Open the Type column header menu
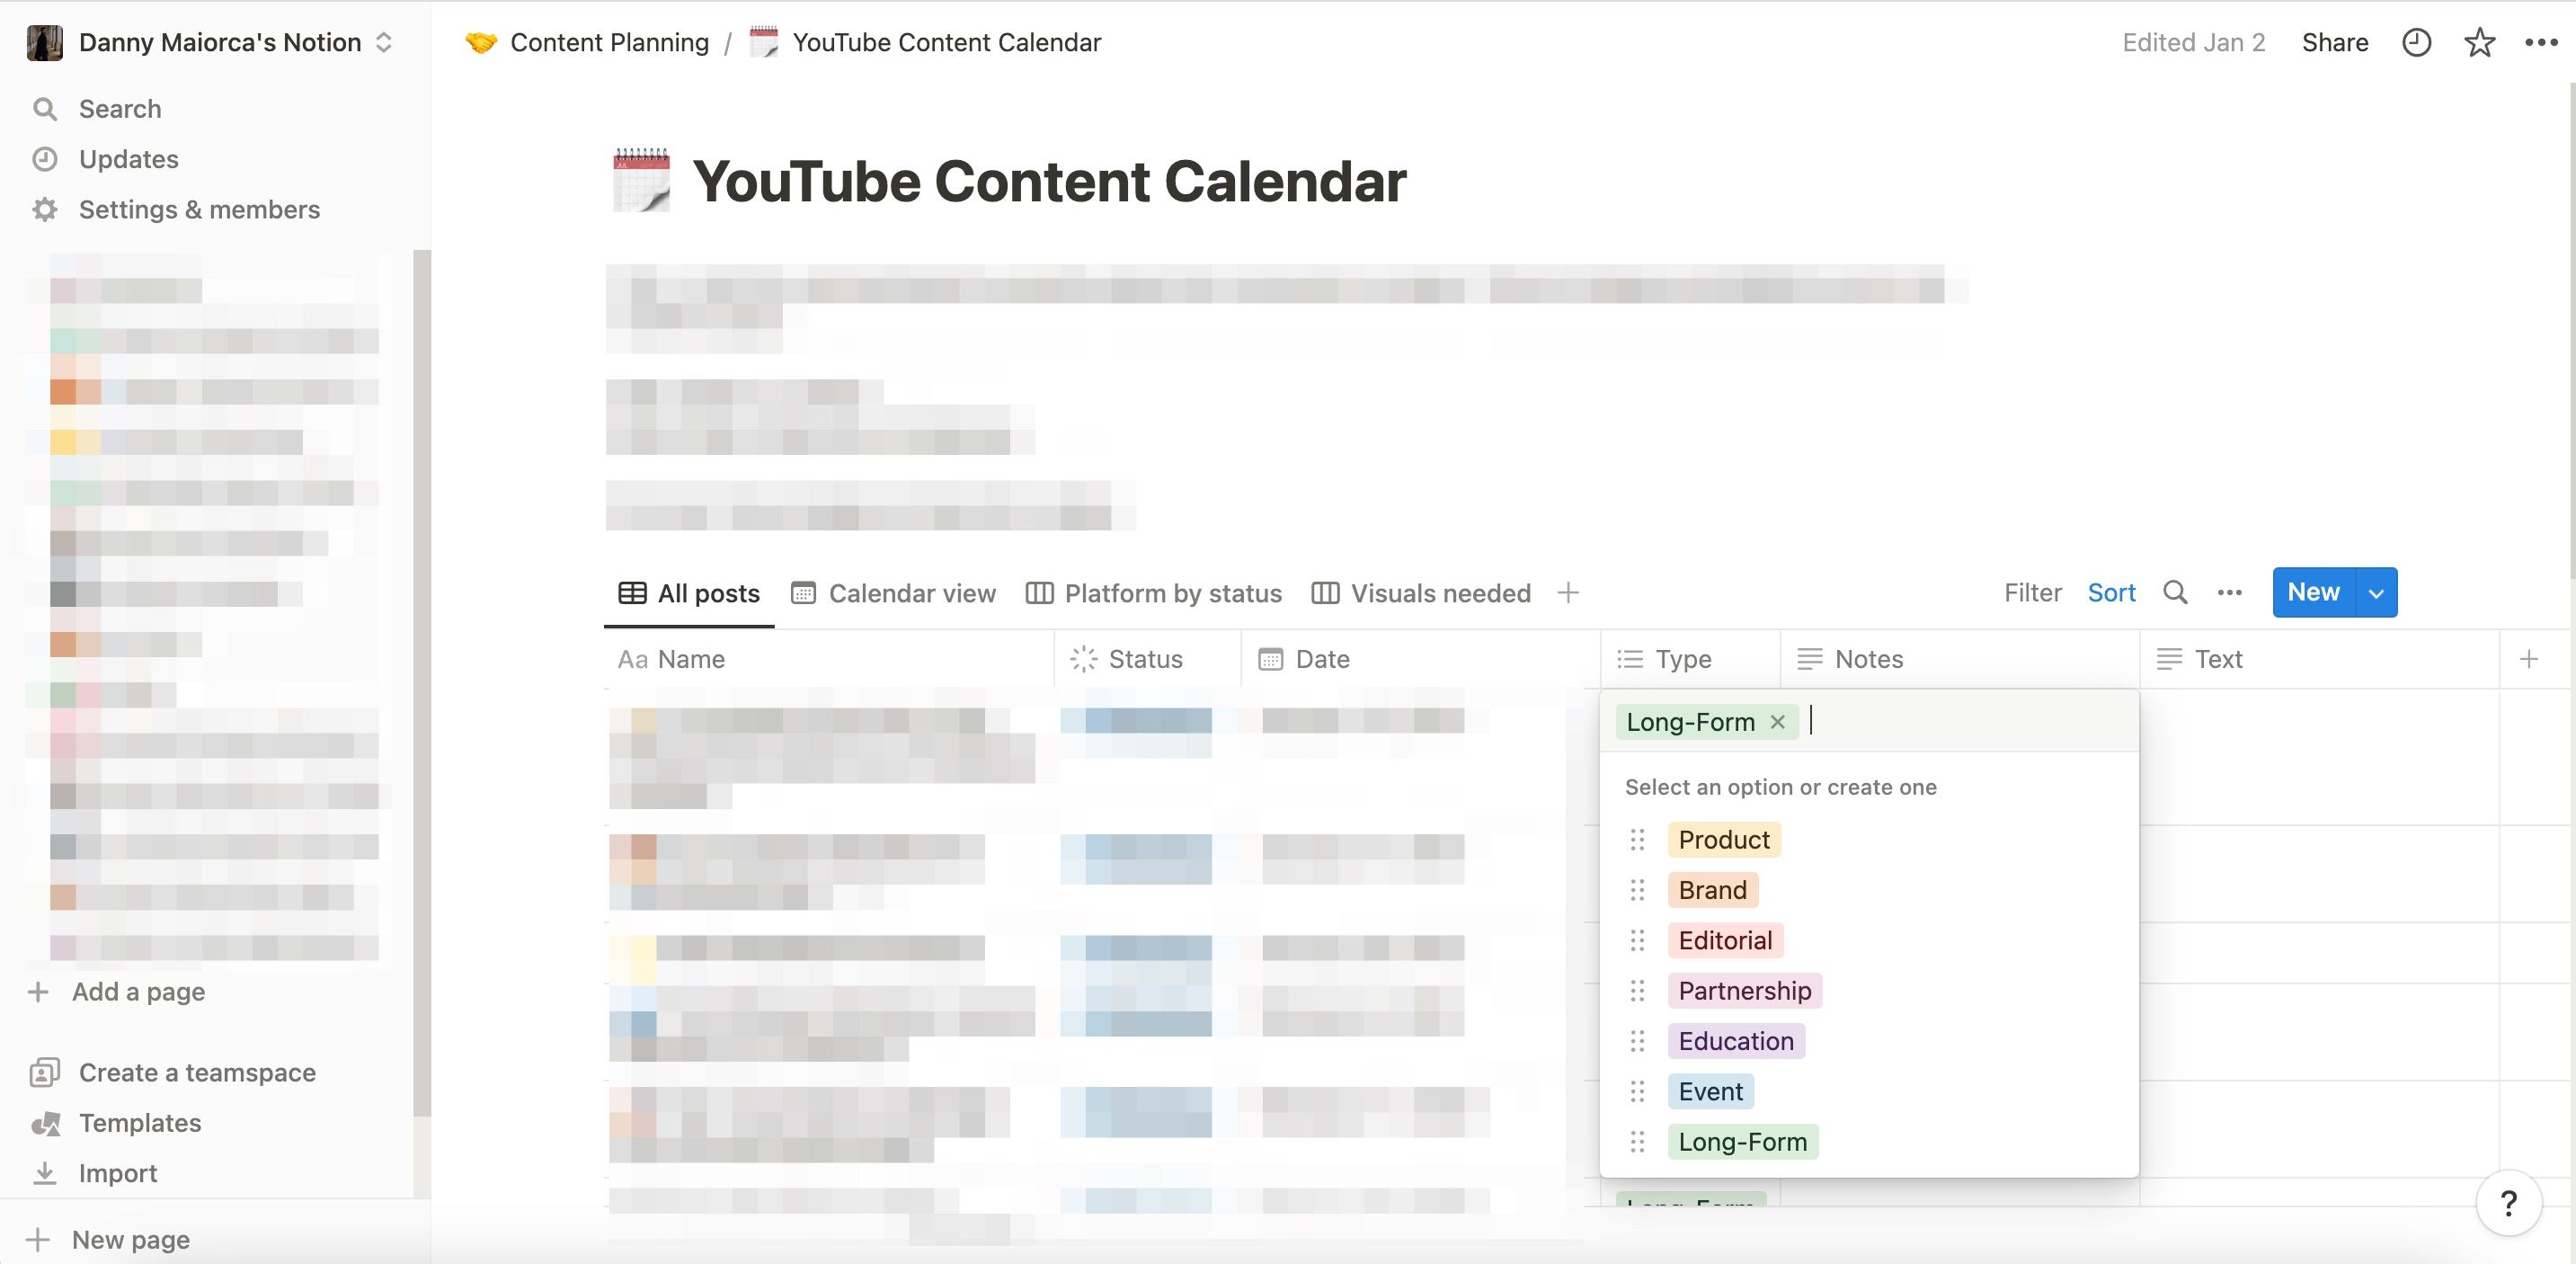Viewport: 2576px width, 1264px height. click(x=1683, y=659)
